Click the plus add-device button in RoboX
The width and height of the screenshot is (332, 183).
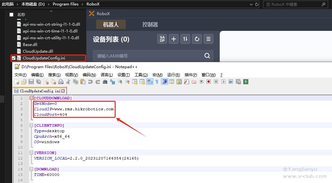tap(174, 39)
